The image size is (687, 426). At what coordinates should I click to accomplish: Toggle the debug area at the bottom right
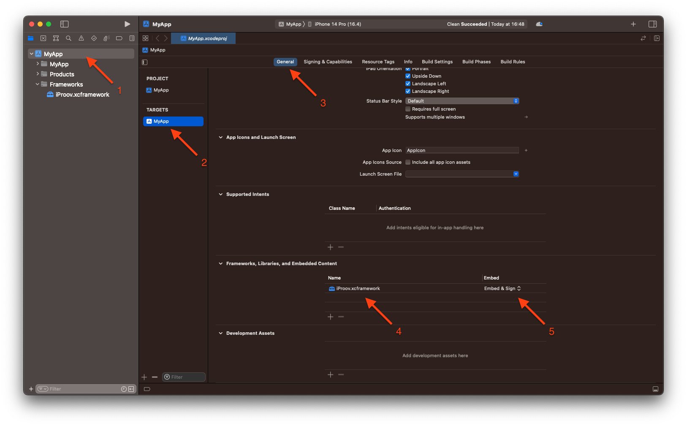click(x=655, y=389)
